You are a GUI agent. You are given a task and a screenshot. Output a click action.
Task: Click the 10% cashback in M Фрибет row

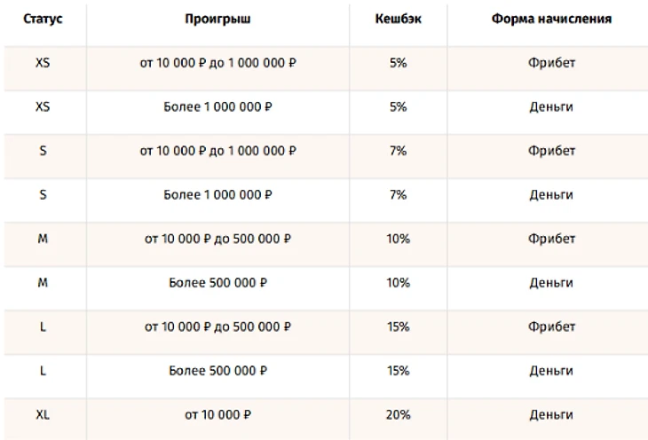click(398, 239)
